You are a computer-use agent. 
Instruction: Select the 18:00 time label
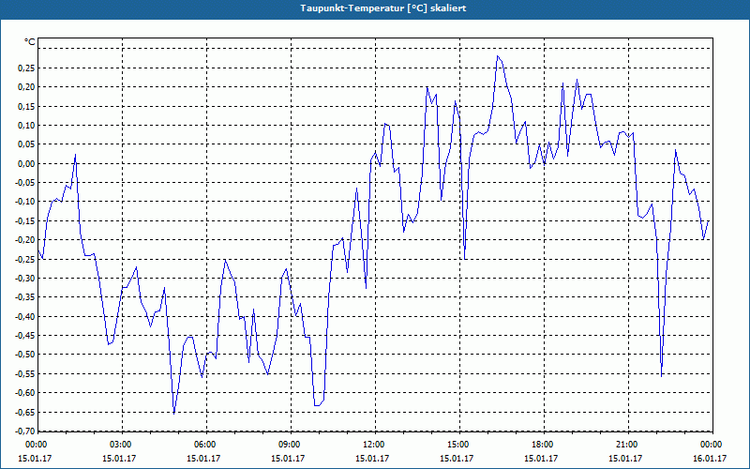click(x=543, y=445)
